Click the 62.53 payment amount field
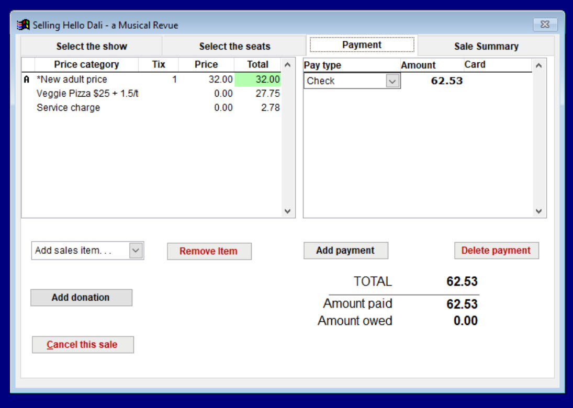 coord(432,81)
